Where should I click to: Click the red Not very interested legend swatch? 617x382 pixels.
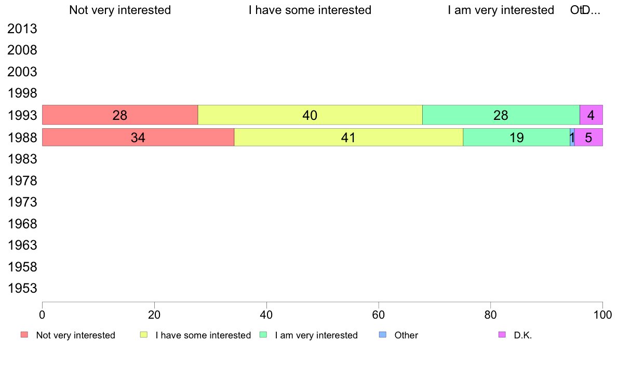tap(24, 335)
